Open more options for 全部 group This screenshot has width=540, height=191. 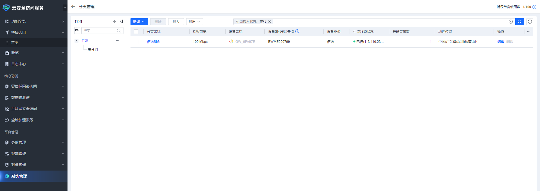pos(118,41)
